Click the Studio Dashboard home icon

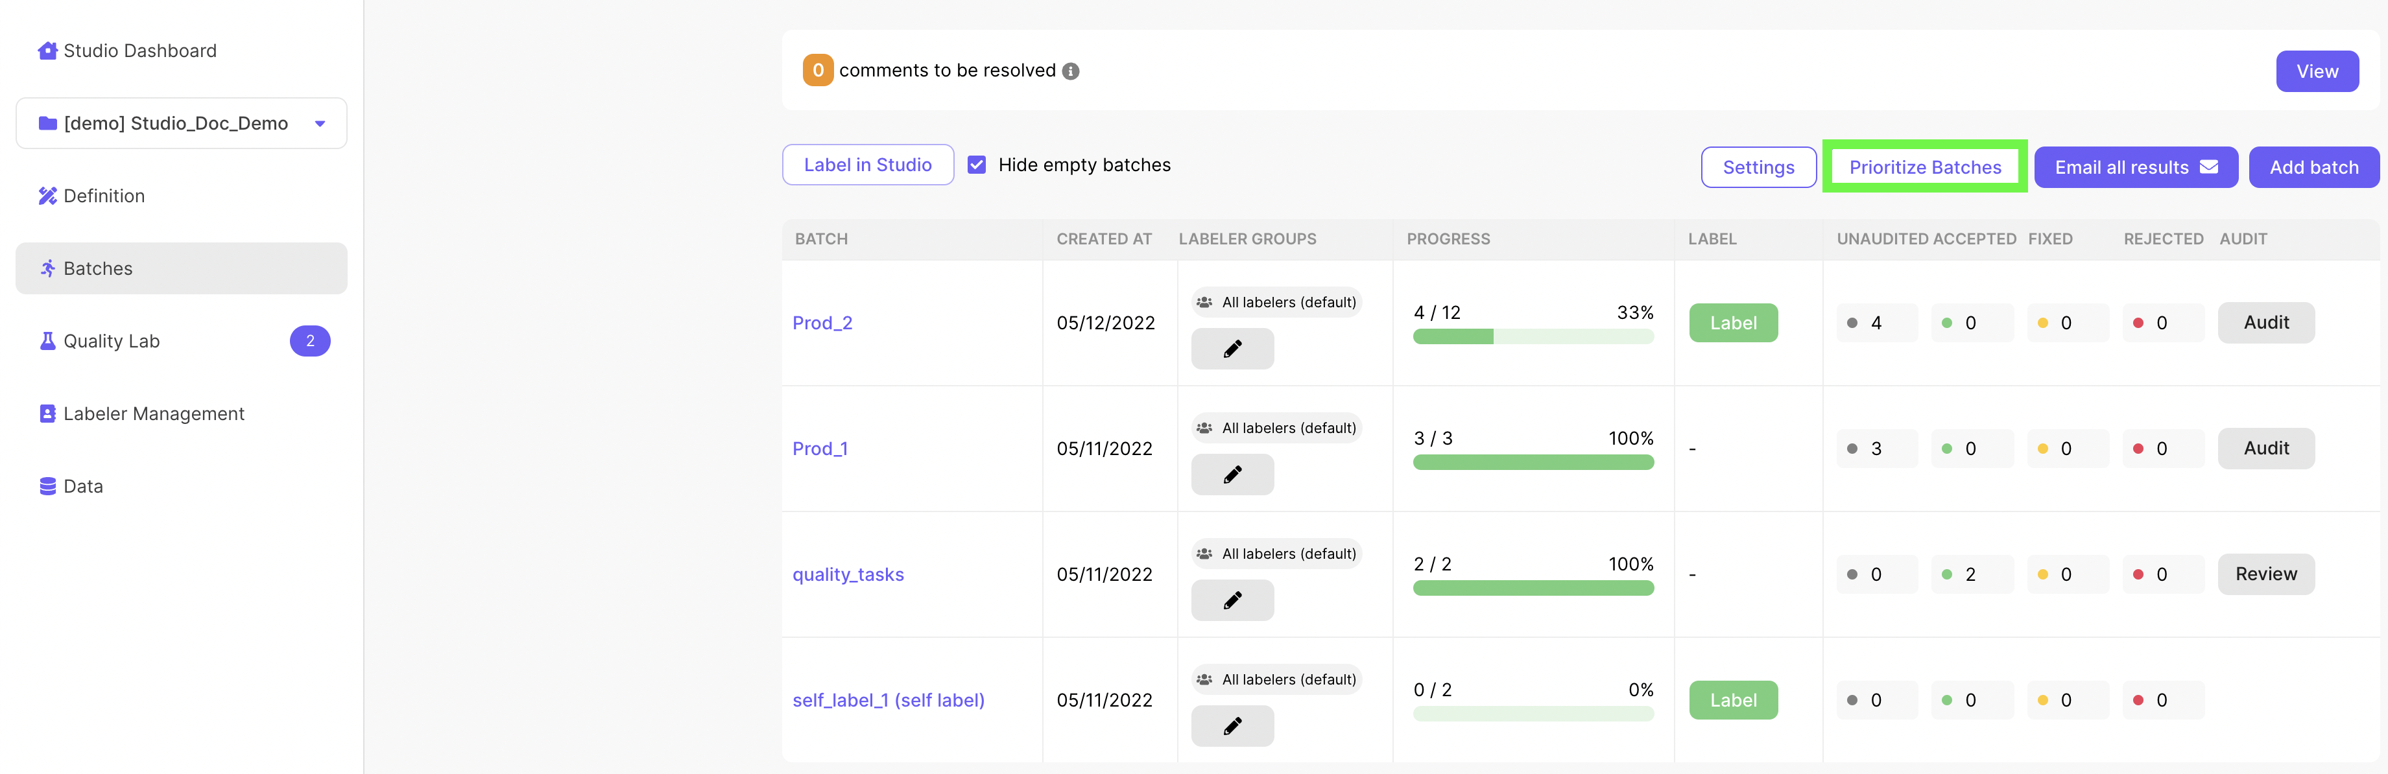[47, 51]
